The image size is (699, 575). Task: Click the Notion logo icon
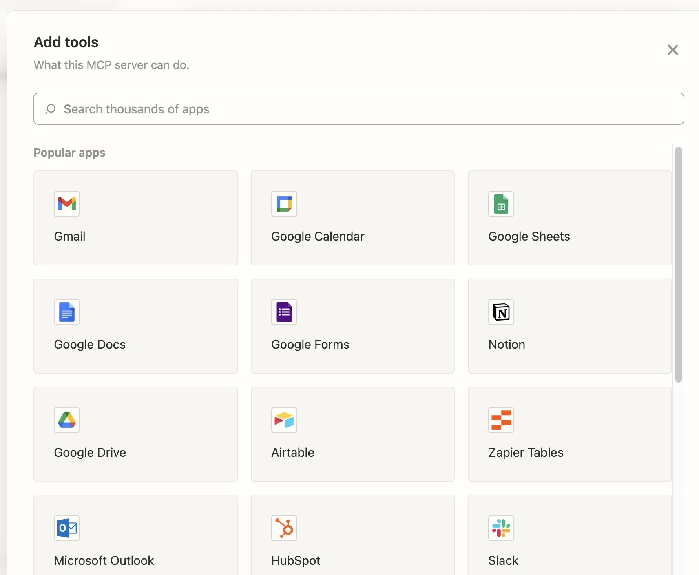coord(501,312)
